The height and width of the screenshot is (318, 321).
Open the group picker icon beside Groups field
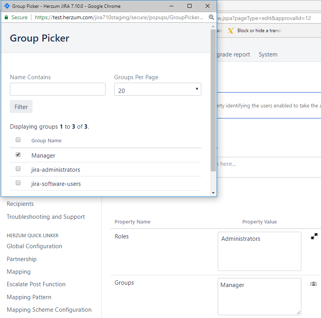(x=314, y=283)
